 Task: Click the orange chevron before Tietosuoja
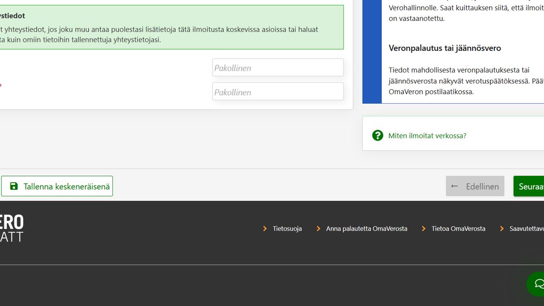[x=265, y=229]
